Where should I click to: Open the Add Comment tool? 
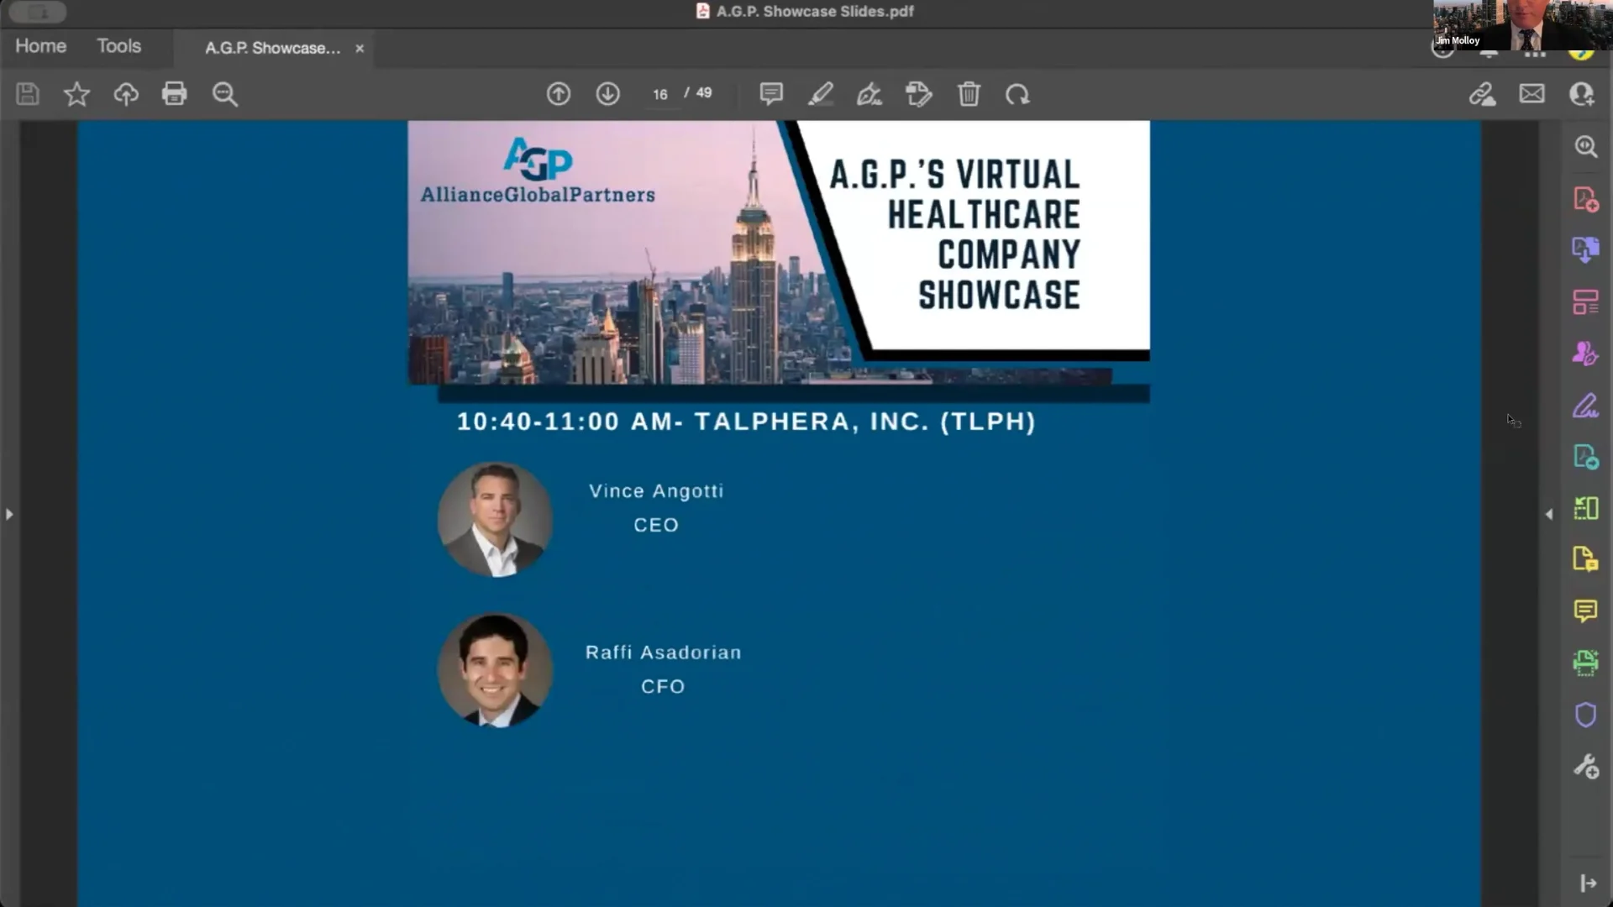tap(771, 94)
